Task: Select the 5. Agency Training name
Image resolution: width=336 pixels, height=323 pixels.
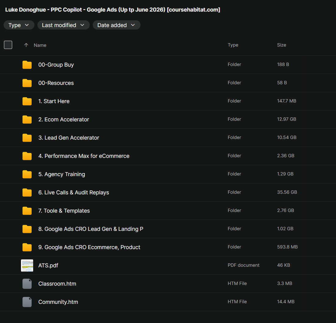Action: pyautogui.click(x=62, y=174)
